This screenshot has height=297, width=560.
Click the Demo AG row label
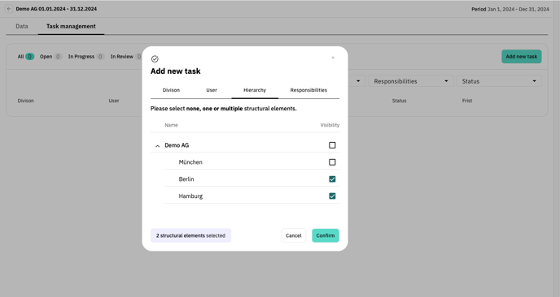click(x=177, y=145)
